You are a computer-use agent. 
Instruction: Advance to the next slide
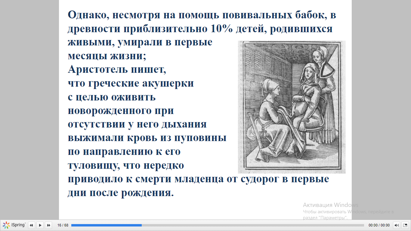coord(48,225)
